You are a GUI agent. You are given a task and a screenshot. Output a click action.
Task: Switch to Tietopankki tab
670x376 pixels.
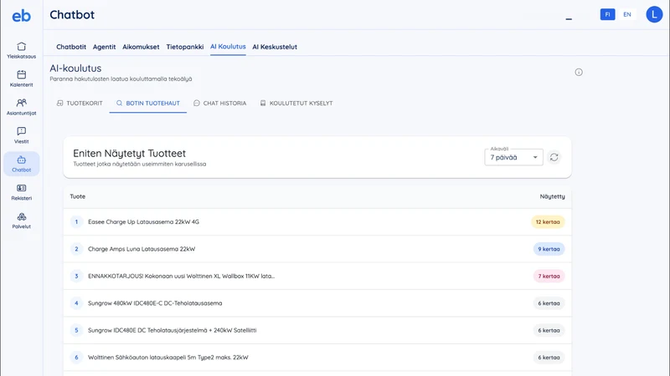[x=185, y=47]
